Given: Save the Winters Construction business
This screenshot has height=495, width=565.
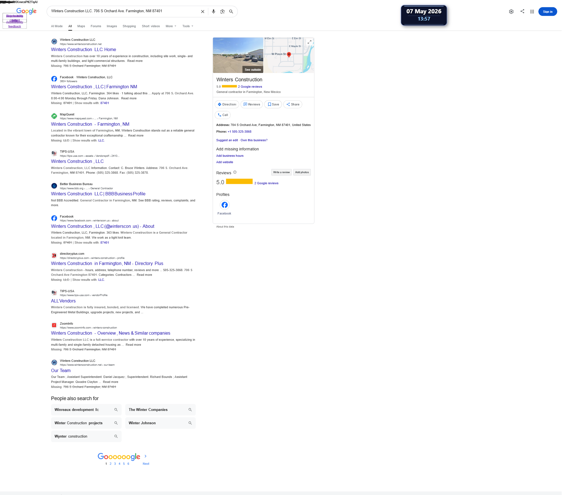Looking at the screenshot, I should click(273, 104).
